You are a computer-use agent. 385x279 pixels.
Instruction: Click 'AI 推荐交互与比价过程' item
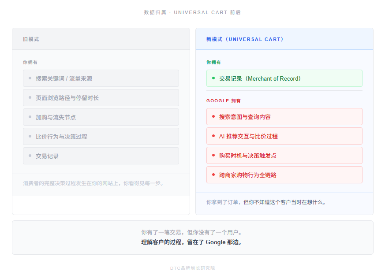[284, 136]
